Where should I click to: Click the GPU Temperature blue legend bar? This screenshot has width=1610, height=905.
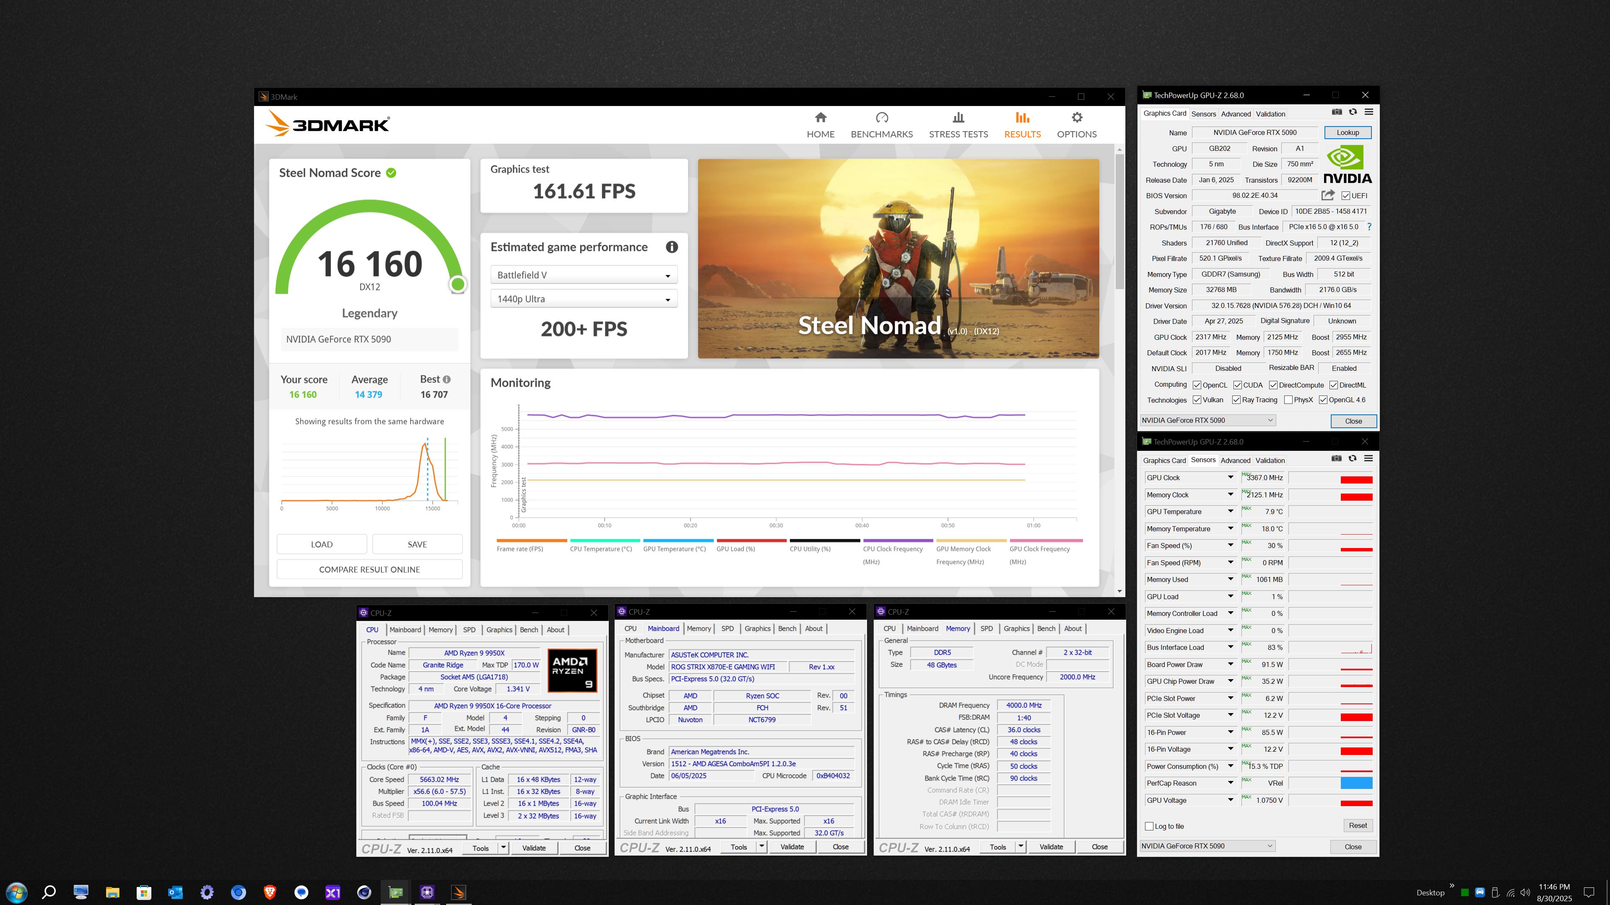pyautogui.click(x=678, y=540)
